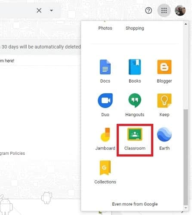Open Shopping from the apps panel
This screenshot has height=215, width=192.
tap(135, 28)
